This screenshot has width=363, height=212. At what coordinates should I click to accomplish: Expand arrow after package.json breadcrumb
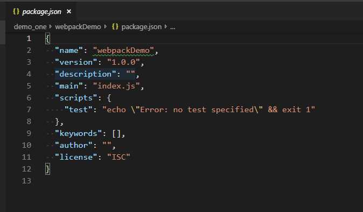(x=166, y=27)
